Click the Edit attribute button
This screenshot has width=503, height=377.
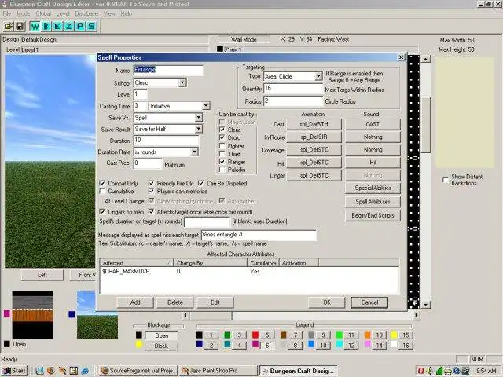click(x=215, y=302)
